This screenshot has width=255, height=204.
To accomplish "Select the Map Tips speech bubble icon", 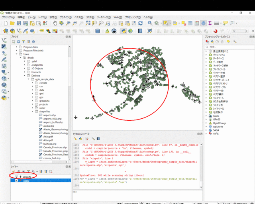I will pyautogui.click(x=226, y=23).
